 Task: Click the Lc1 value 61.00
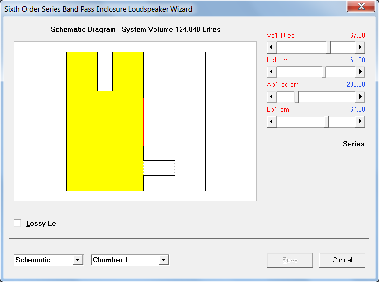click(357, 60)
